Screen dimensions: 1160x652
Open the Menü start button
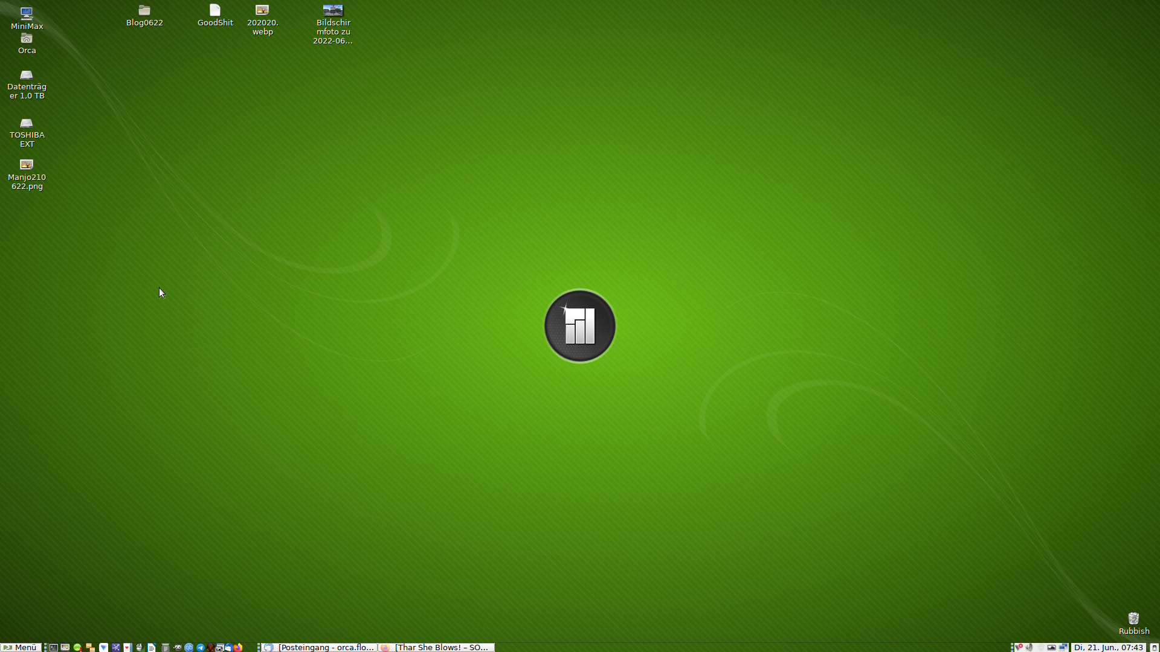click(x=21, y=647)
